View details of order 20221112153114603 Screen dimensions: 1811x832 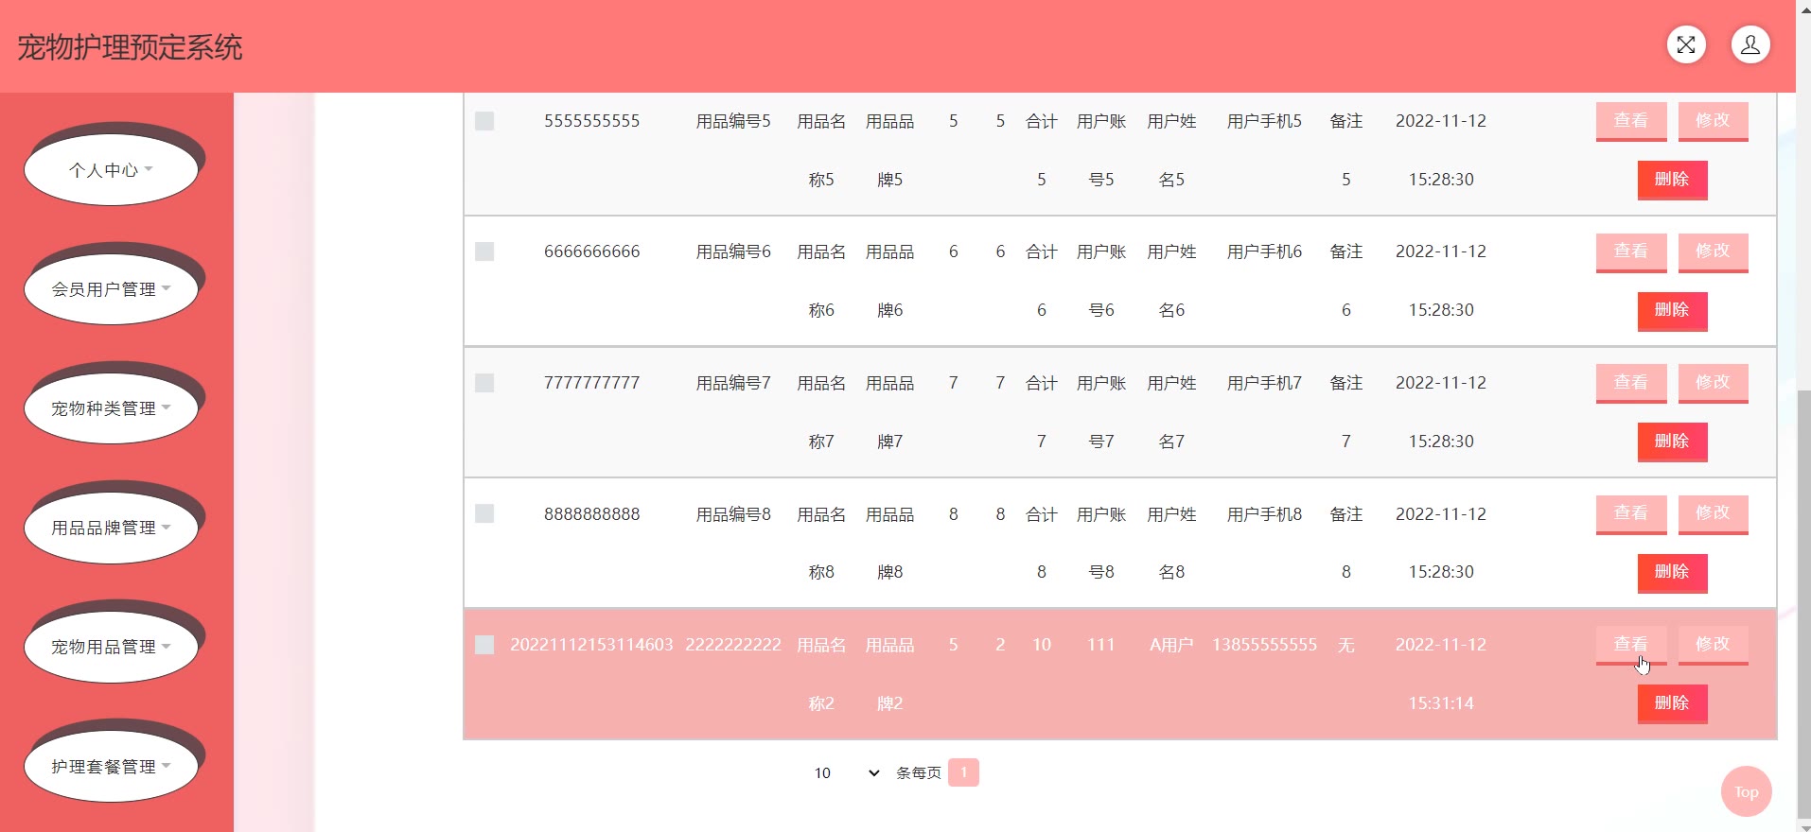1631,645
